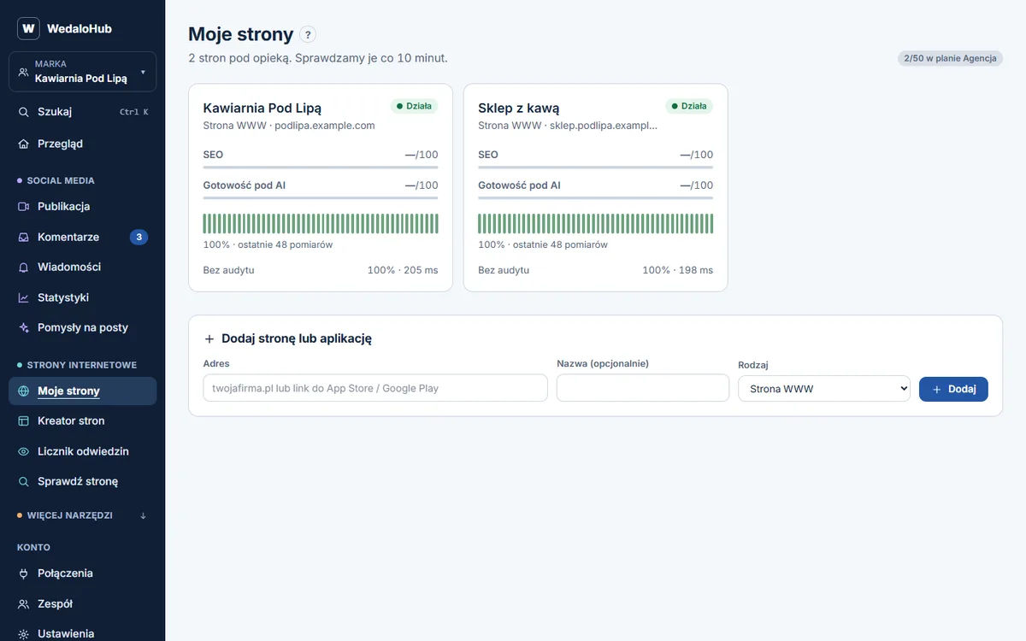Open Pomysły na posty

point(82,328)
